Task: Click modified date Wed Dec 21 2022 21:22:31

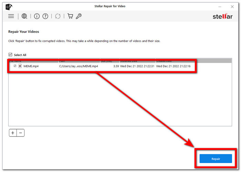Action: click(x=137, y=66)
